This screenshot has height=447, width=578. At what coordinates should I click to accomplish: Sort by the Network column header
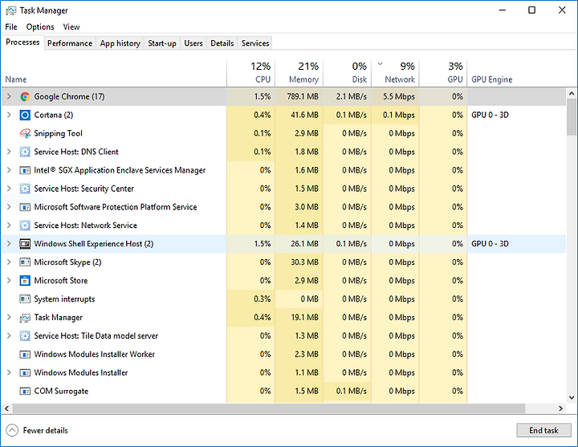[x=395, y=73]
